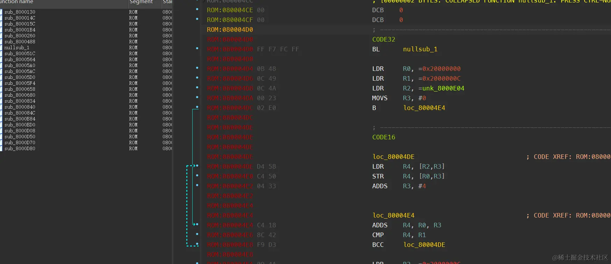The image size is (611, 264).
Task: Select function sub_80005F4
Action: click(20, 83)
